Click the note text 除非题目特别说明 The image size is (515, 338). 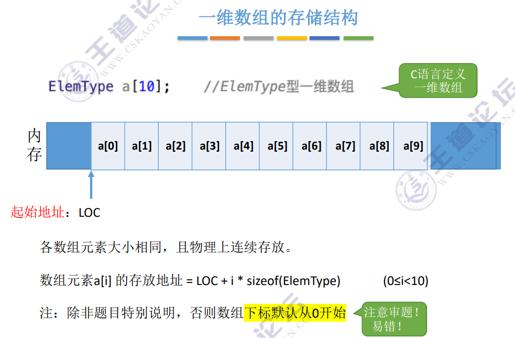pyautogui.click(x=121, y=313)
